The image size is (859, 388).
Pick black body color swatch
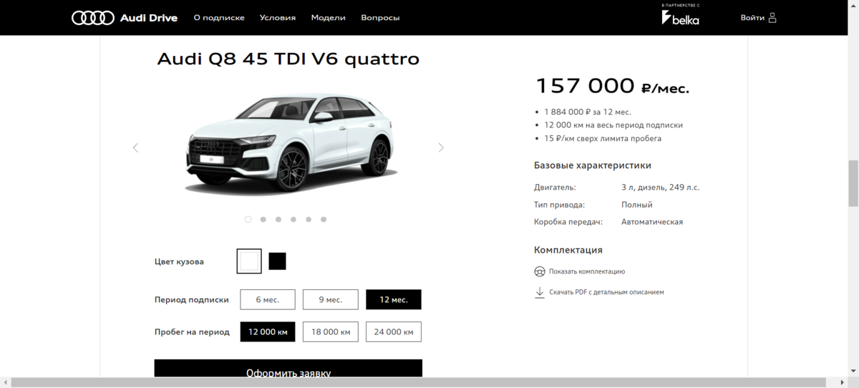pos(278,261)
